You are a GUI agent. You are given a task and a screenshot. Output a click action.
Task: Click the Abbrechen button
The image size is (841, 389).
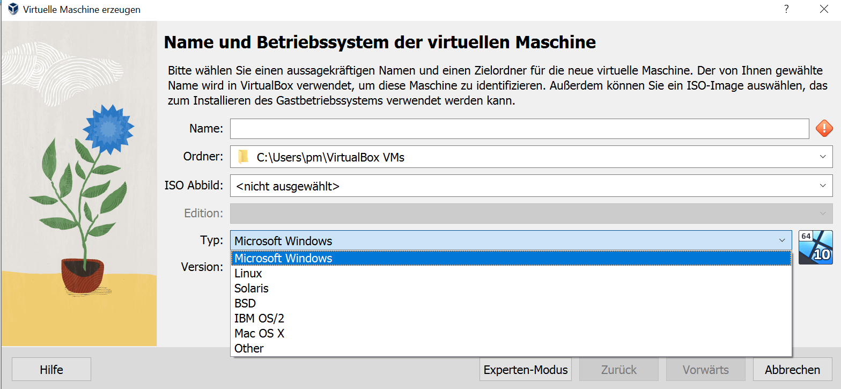[793, 370]
